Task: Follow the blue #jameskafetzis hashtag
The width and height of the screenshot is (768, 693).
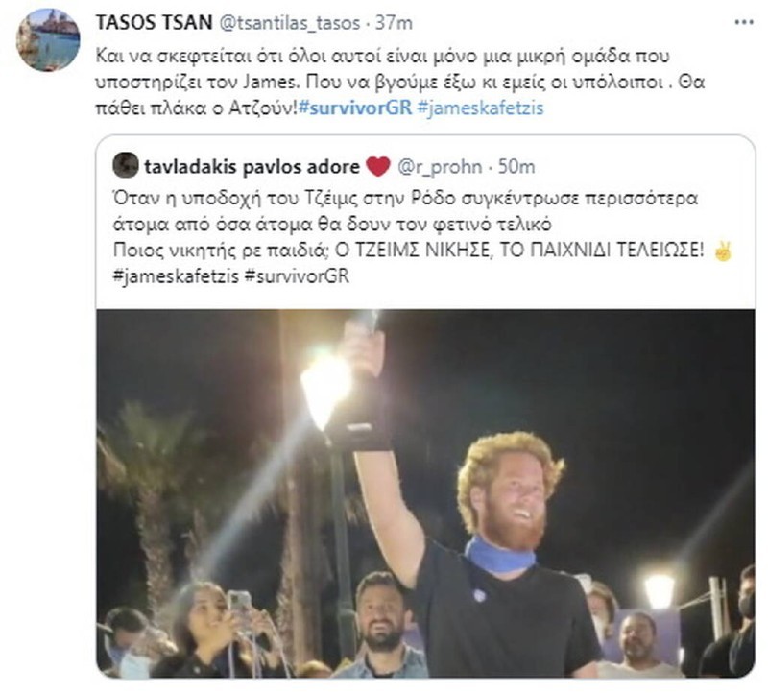Action: point(481,108)
